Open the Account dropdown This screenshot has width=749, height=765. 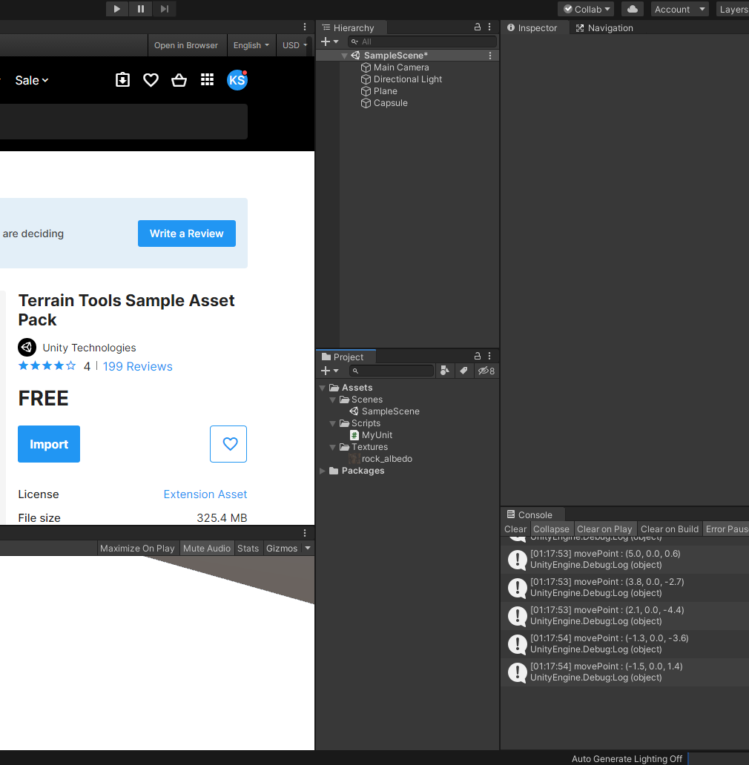pyautogui.click(x=679, y=10)
